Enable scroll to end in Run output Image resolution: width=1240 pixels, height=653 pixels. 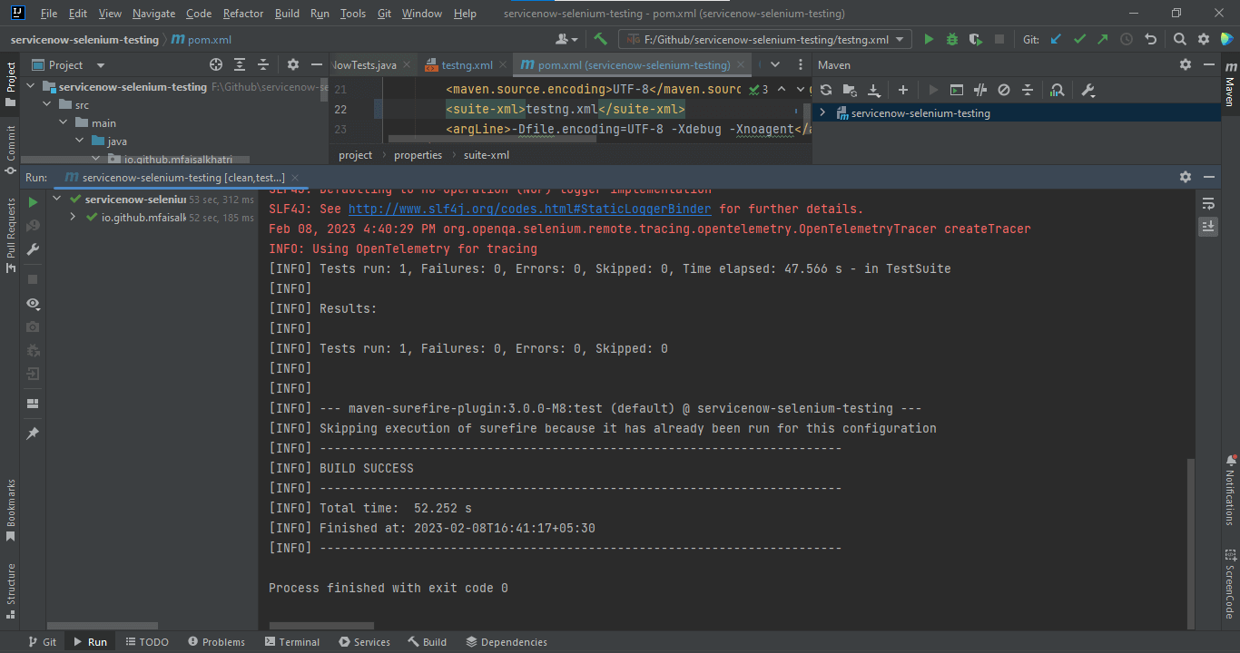tap(1208, 225)
